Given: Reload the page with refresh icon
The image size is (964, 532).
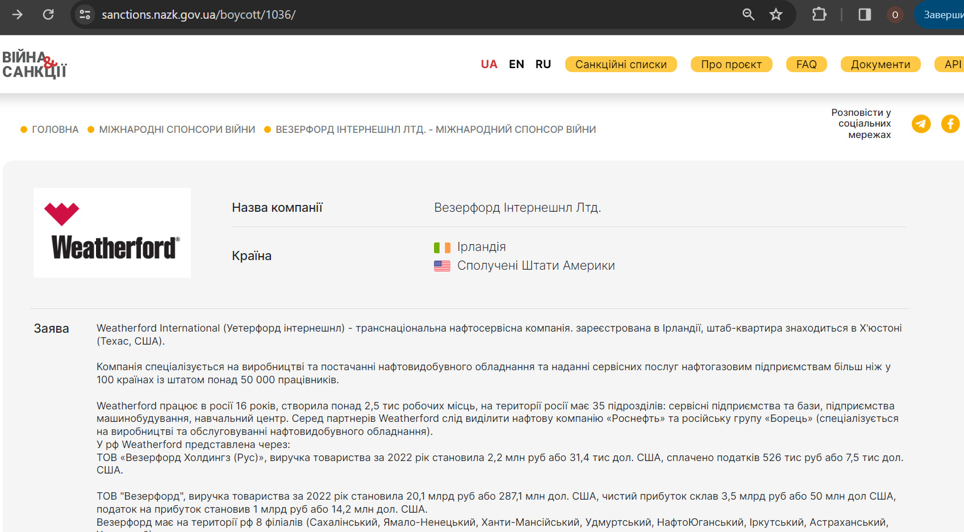Looking at the screenshot, I should tap(49, 15).
